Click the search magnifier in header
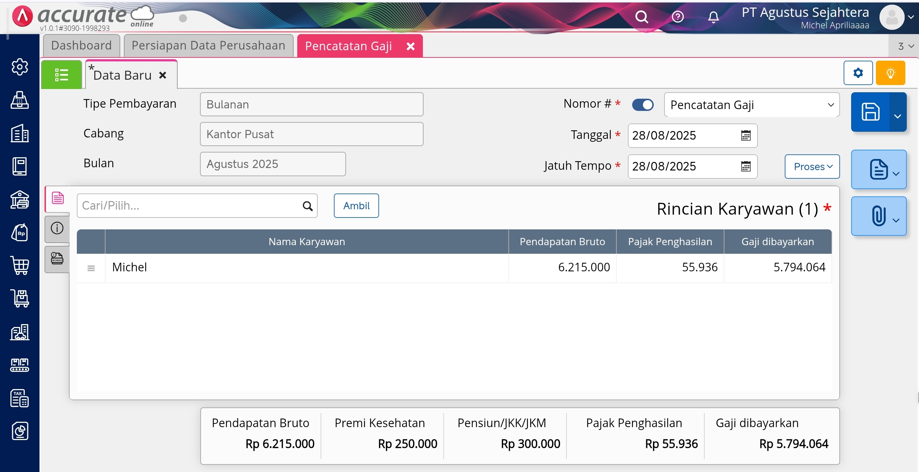 tap(642, 17)
